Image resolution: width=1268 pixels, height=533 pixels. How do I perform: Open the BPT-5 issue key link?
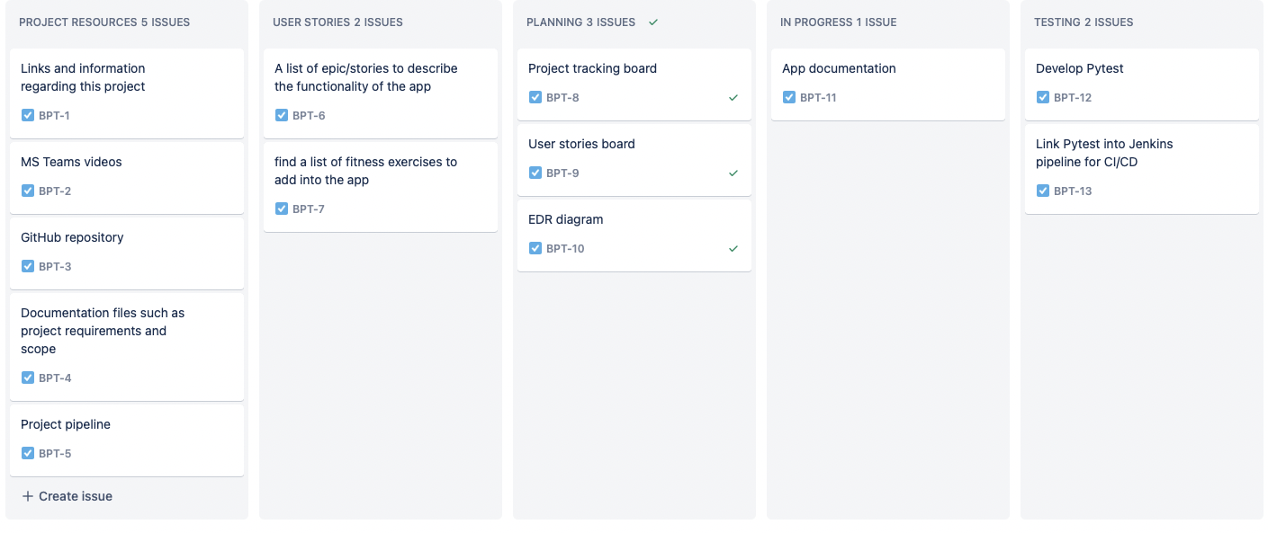click(x=55, y=453)
